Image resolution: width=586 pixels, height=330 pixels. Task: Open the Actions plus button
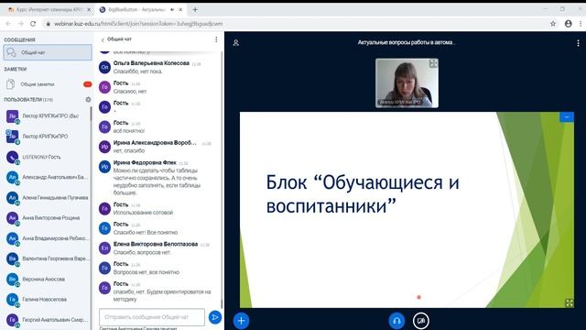(241, 321)
